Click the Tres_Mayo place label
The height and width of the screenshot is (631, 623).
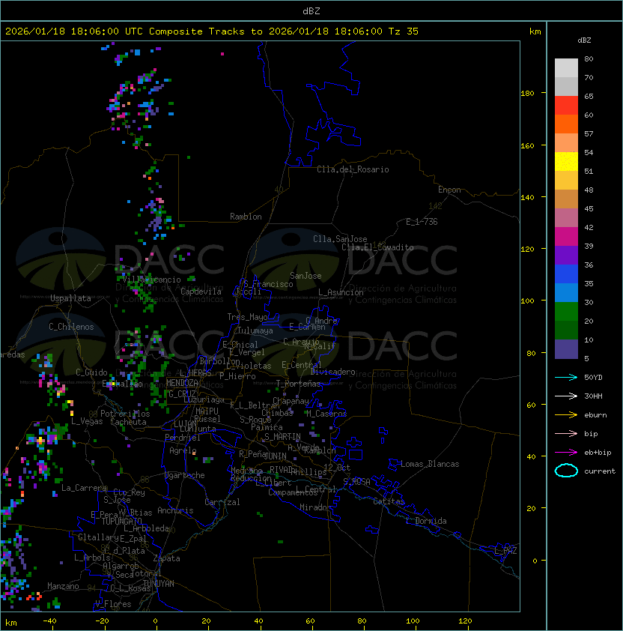tap(247, 317)
